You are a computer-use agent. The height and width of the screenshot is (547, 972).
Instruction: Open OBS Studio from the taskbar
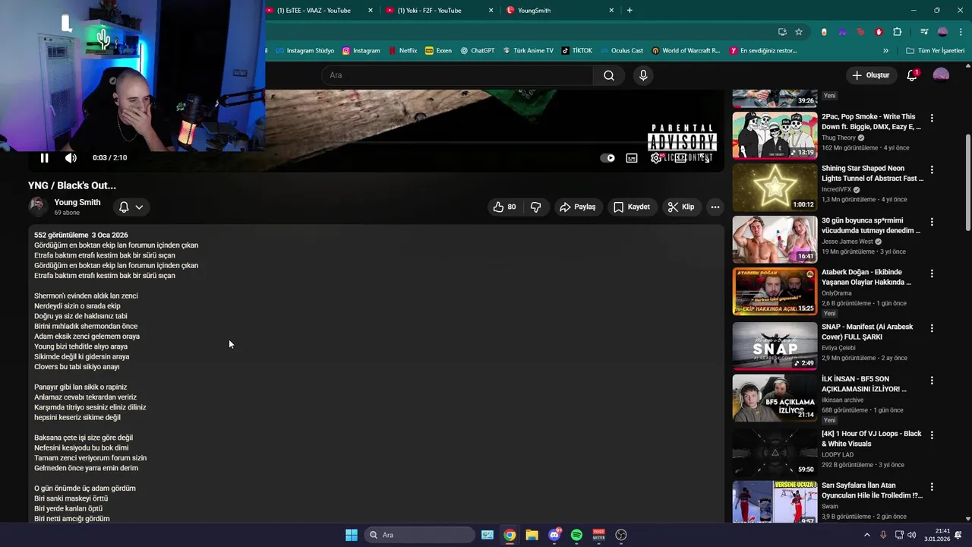[621, 535]
